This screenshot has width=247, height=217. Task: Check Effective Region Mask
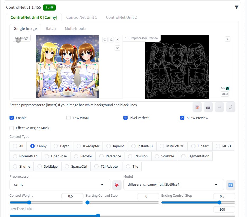click(x=11, y=128)
